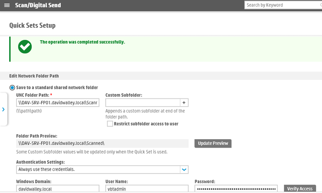Click the Folder Path Preview text box
Image resolution: width=322 pixels, height=193 pixels.
pyautogui.click(x=102, y=143)
